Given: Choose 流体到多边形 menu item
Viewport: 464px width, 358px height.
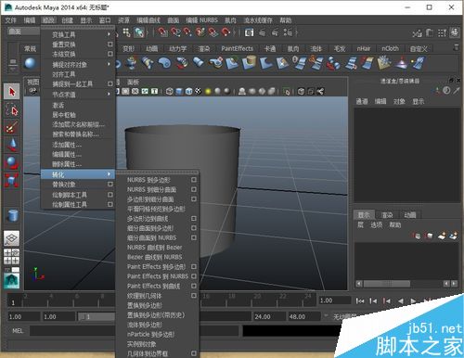Looking at the screenshot, I should pos(145,325).
